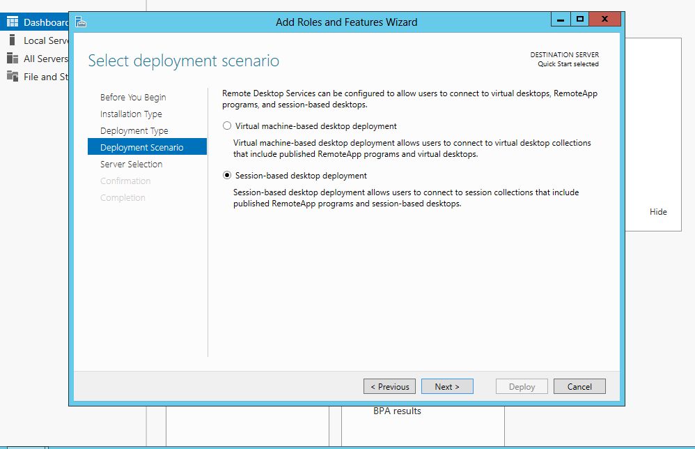Click the wizard toolbox icon in title bar
This screenshot has width=695, height=449.
81,22
